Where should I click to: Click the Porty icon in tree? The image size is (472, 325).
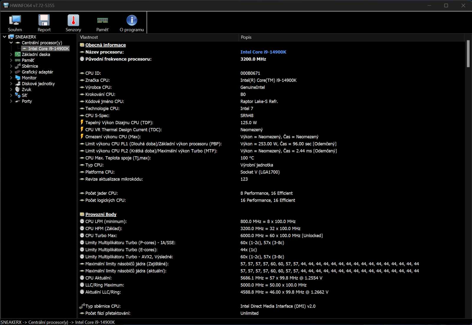[18, 101]
